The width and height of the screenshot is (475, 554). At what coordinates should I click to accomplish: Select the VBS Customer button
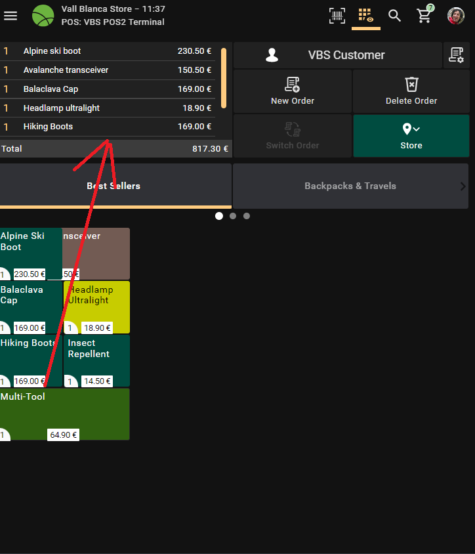pyautogui.click(x=337, y=56)
